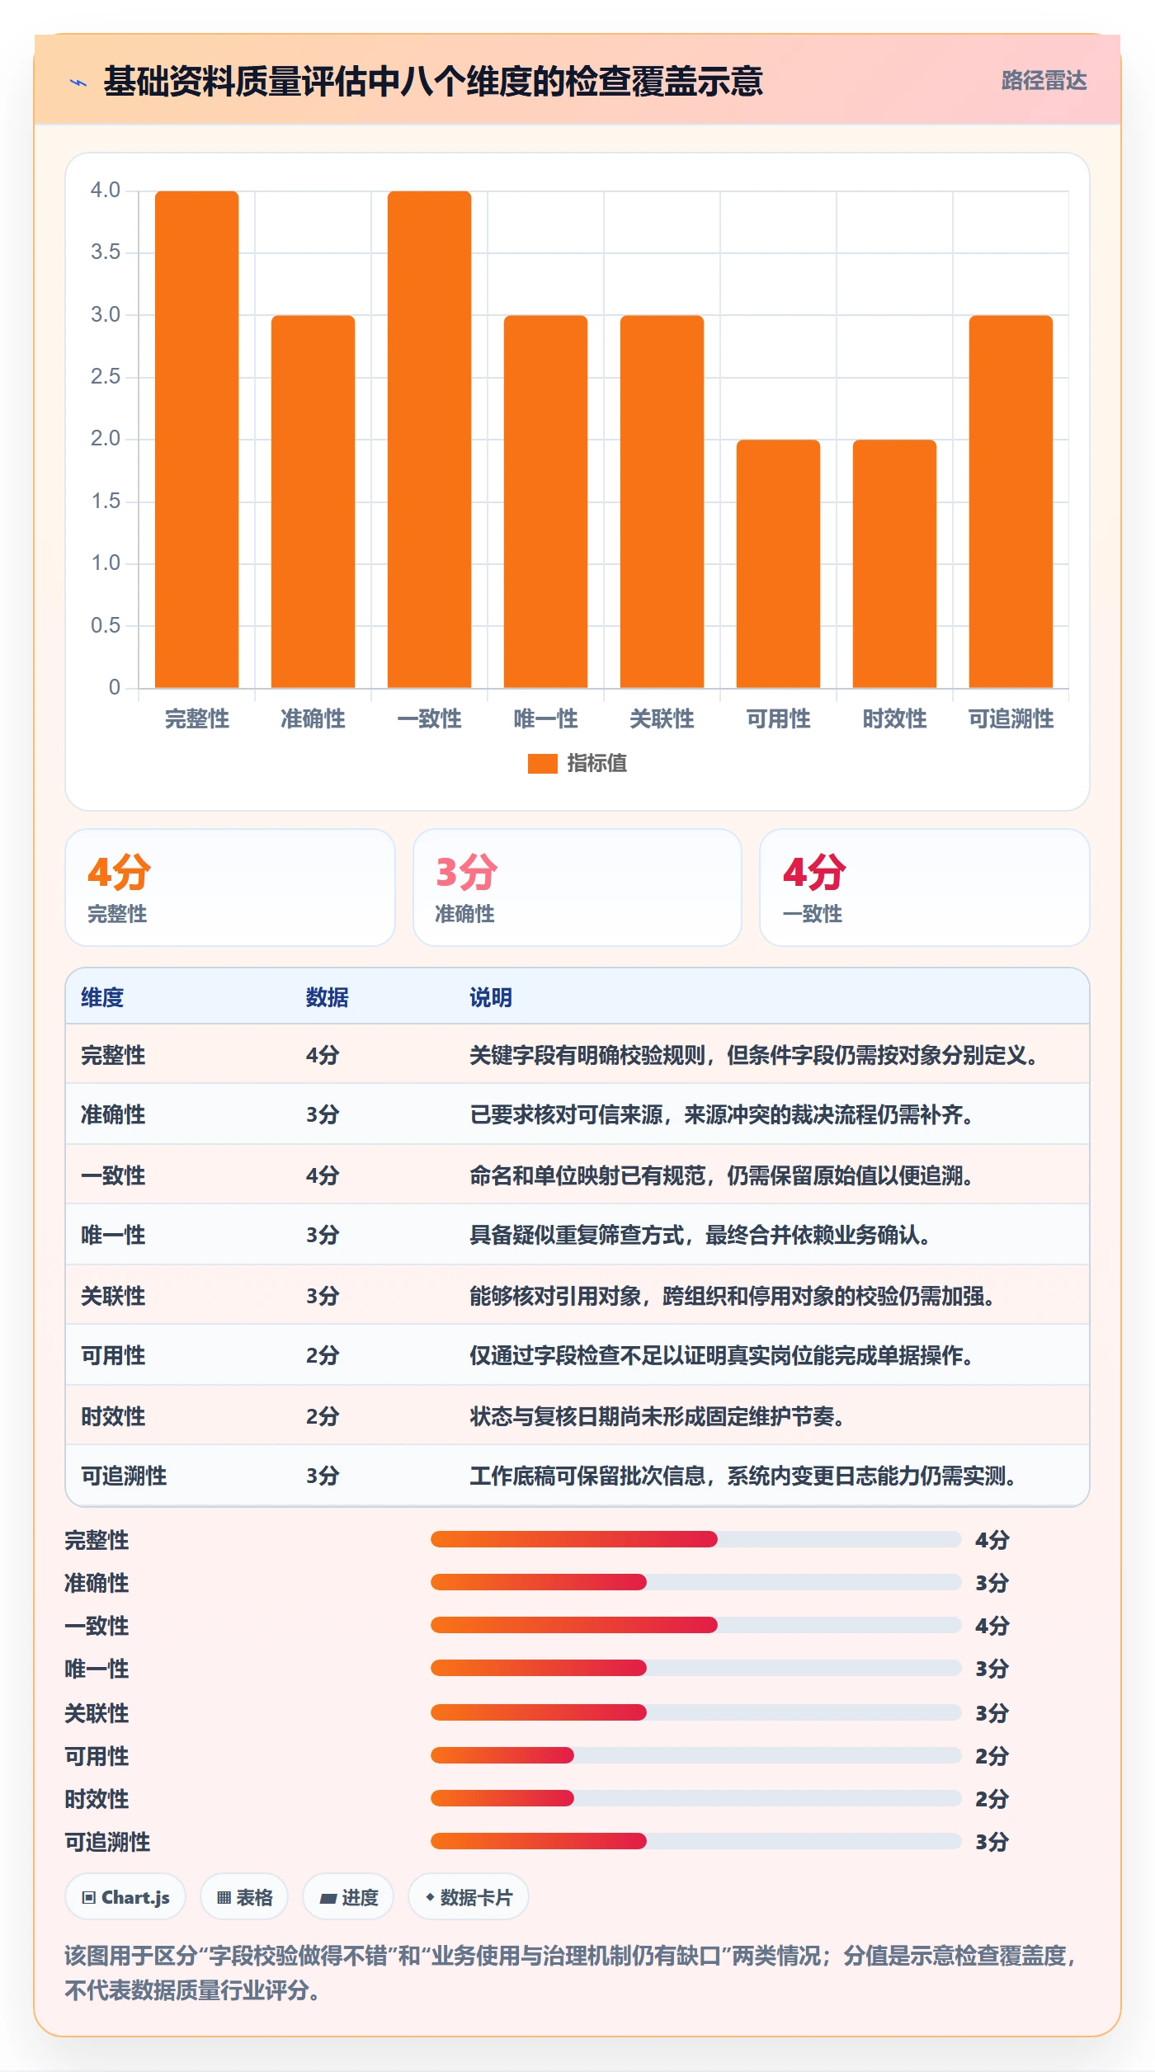Click the 4.0 y-axis tick label
Image resolution: width=1155 pixels, height=2072 pixels.
tap(106, 191)
